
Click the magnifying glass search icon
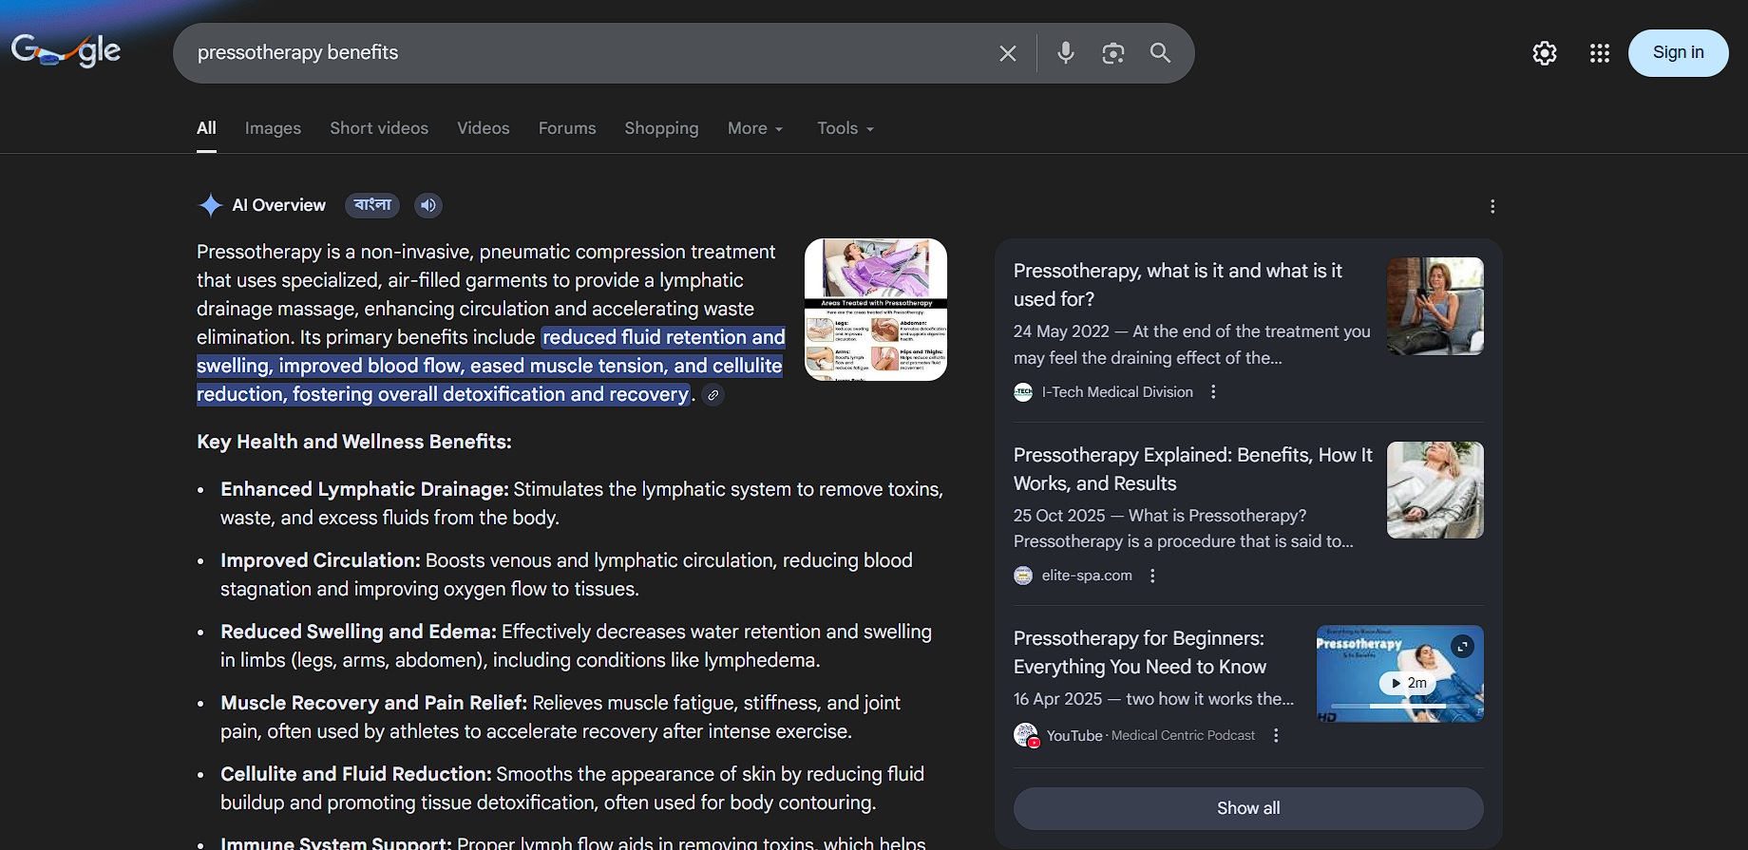click(x=1160, y=53)
